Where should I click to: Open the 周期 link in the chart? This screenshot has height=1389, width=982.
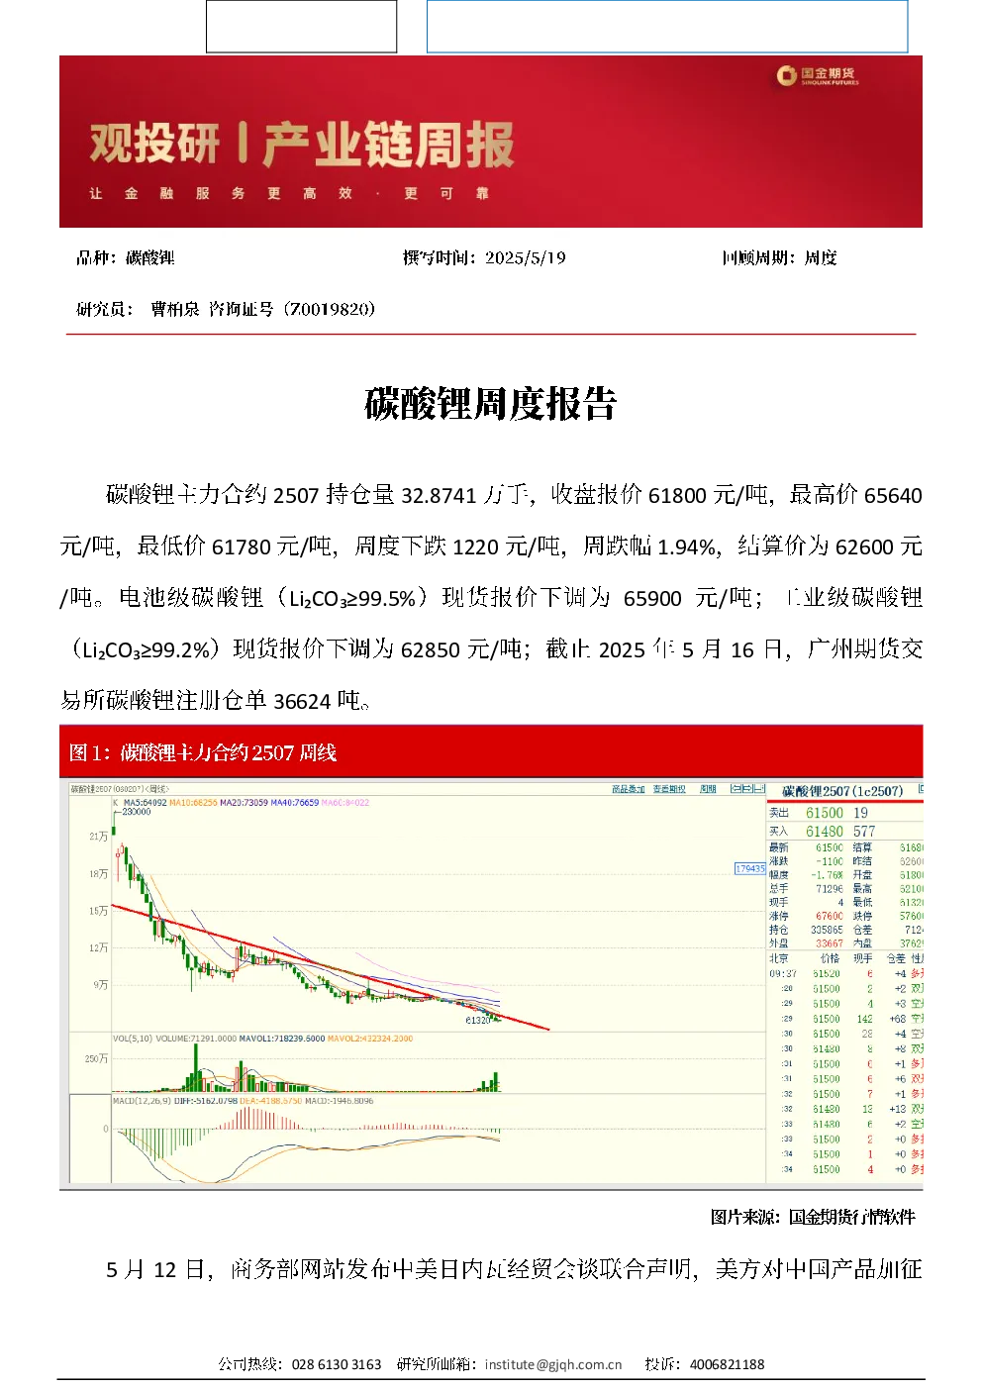(708, 790)
